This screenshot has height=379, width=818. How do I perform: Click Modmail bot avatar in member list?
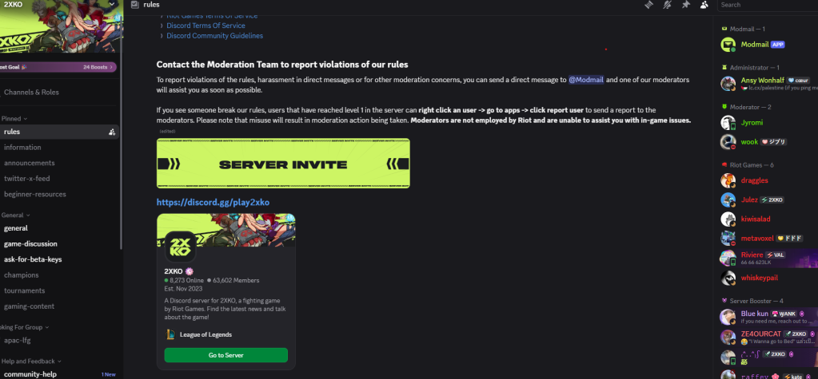[x=728, y=44]
